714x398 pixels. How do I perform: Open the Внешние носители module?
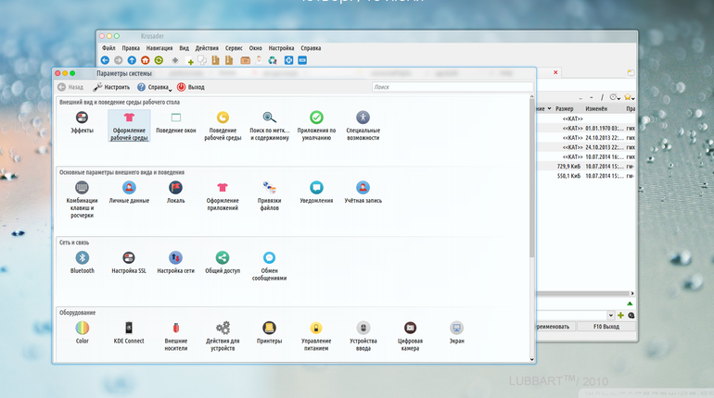click(176, 336)
